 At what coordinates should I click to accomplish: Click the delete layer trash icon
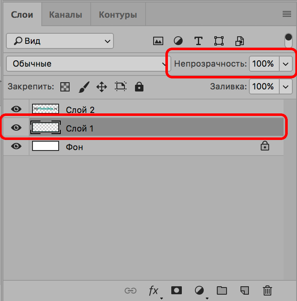click(x=267, y=290)
